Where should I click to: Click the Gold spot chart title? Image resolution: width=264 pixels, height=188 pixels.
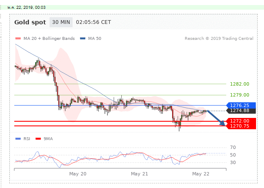[x=30, y=22]
